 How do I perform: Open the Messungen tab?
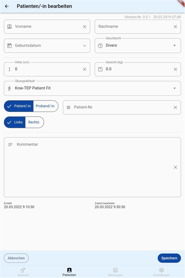click(115, 272)
